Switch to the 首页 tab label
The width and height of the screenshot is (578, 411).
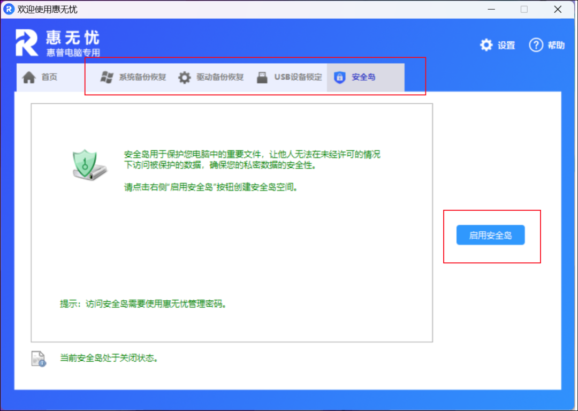(x=49, y=78)
